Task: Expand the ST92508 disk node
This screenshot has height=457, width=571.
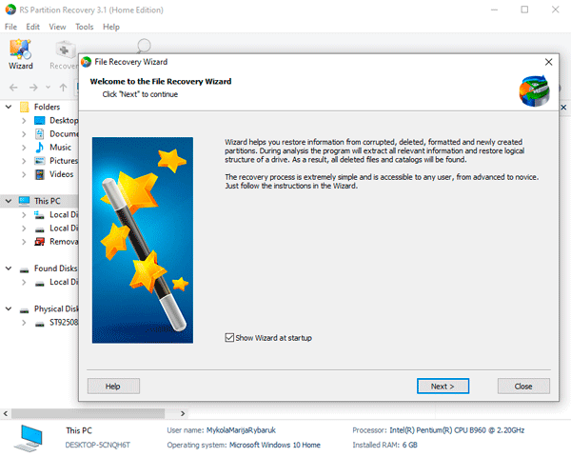Action: pos(24,323)
